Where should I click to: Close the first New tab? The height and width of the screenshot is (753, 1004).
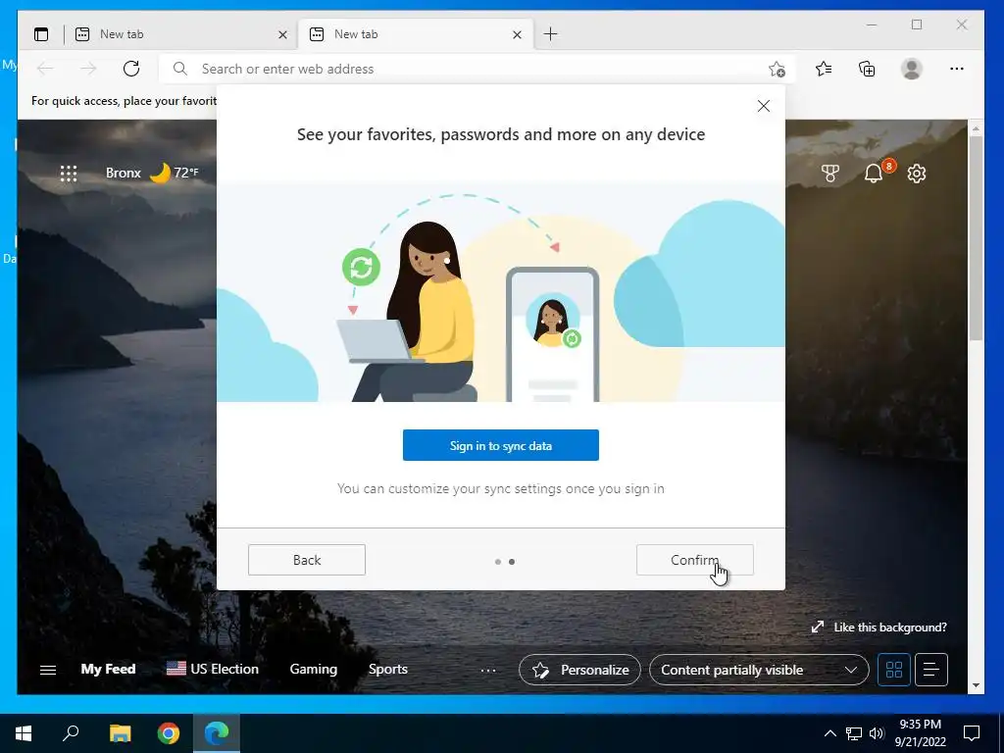click(282, 34)
